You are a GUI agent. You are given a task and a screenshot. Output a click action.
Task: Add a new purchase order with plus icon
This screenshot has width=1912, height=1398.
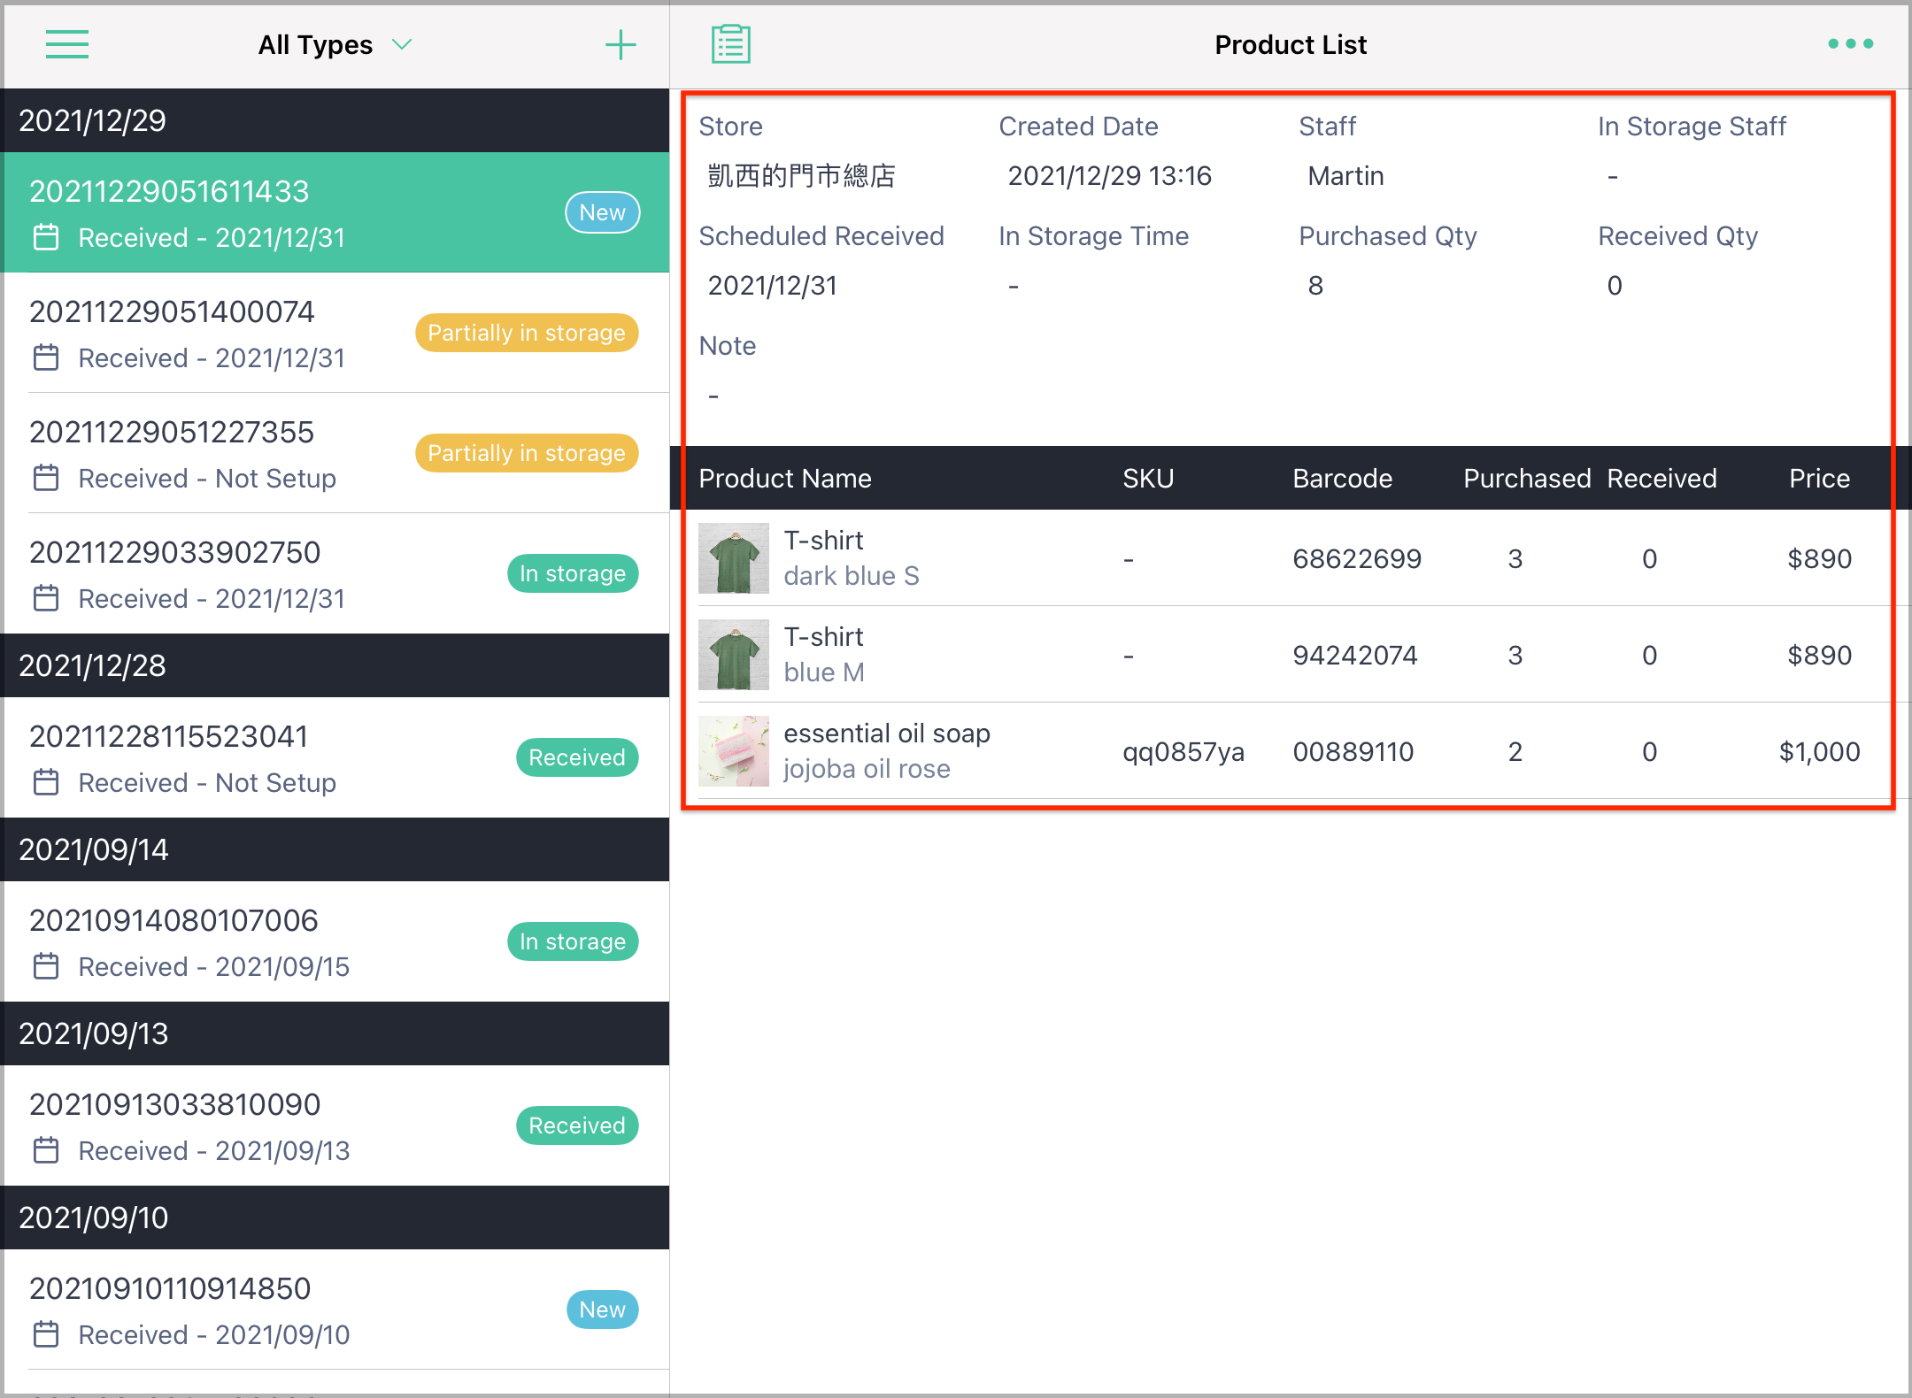click(x=621, y=44)
